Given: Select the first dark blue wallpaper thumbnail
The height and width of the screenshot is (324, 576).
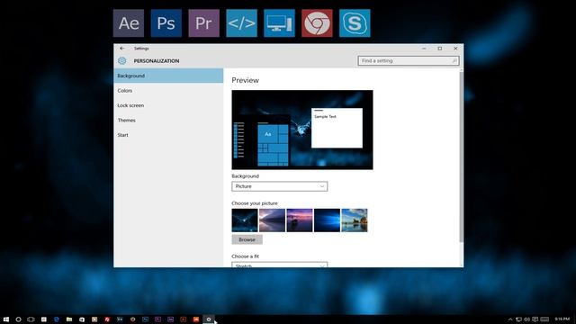Looking at the screenshot, I should click(x=245, y=220).
